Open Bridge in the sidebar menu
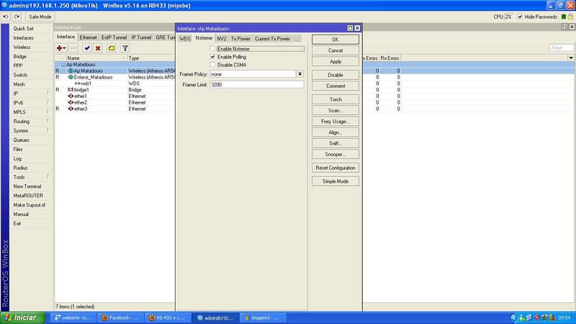Viewport: 576px width, 324px height. point(20,57)
